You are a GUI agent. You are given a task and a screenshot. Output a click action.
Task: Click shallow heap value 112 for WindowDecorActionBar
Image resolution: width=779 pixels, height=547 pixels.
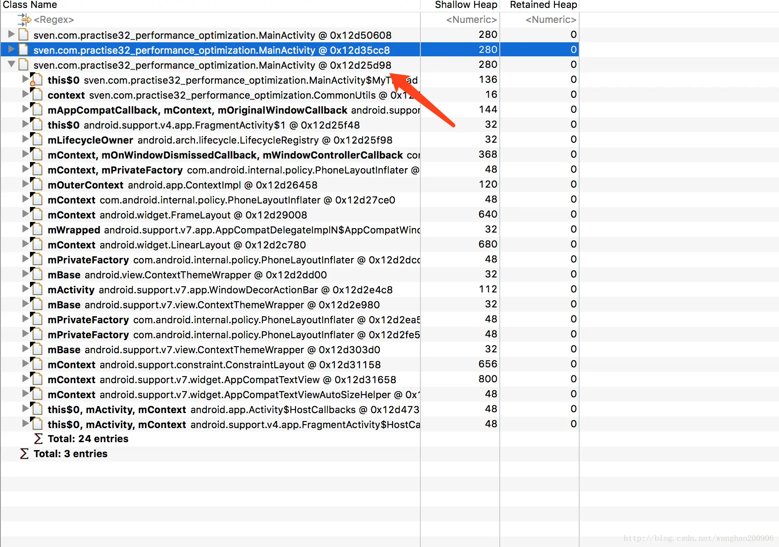tap(488, 289)
